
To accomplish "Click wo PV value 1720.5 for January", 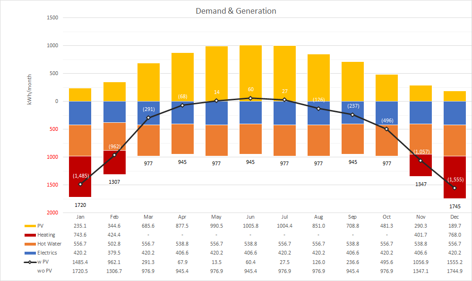I will click(80, 272).
